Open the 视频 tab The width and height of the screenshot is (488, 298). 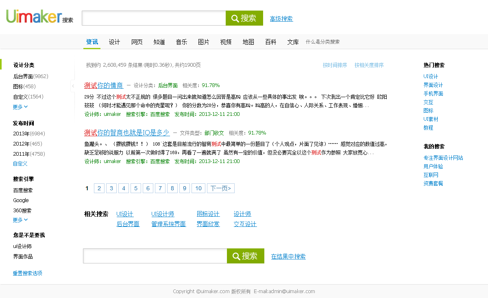tap(226, 42)
